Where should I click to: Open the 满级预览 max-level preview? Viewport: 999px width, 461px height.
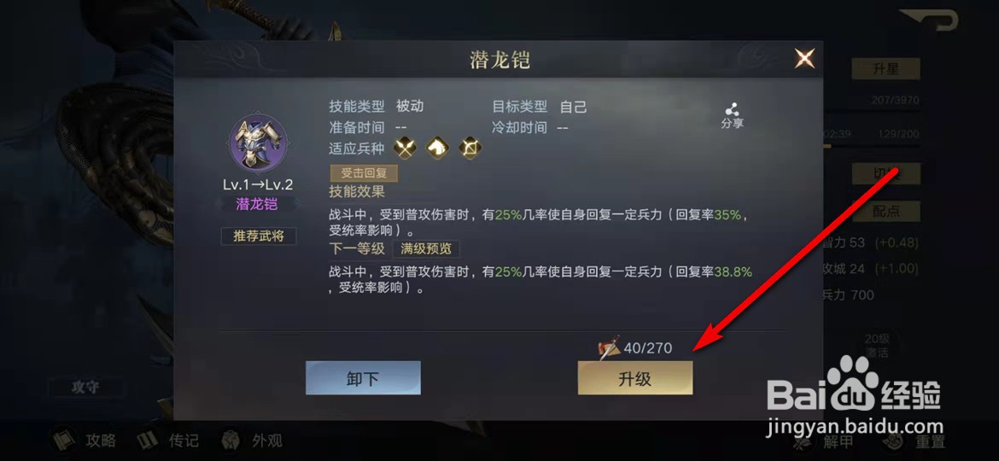coord(426,248)
